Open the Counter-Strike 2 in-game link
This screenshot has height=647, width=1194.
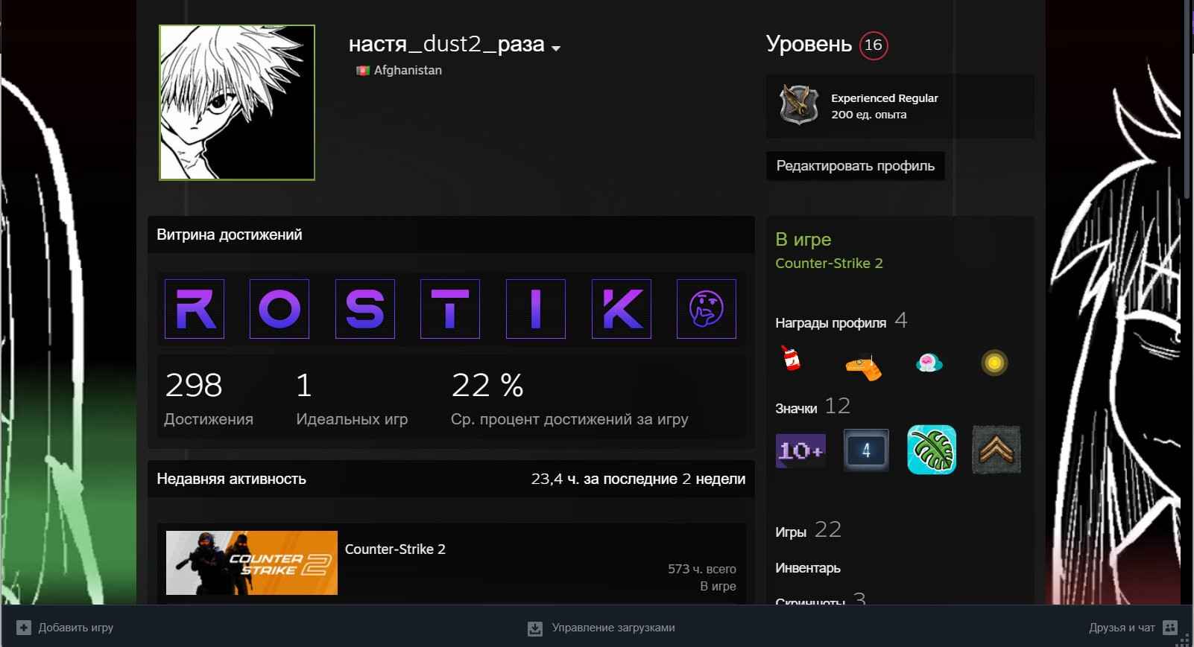pos(829,263)
